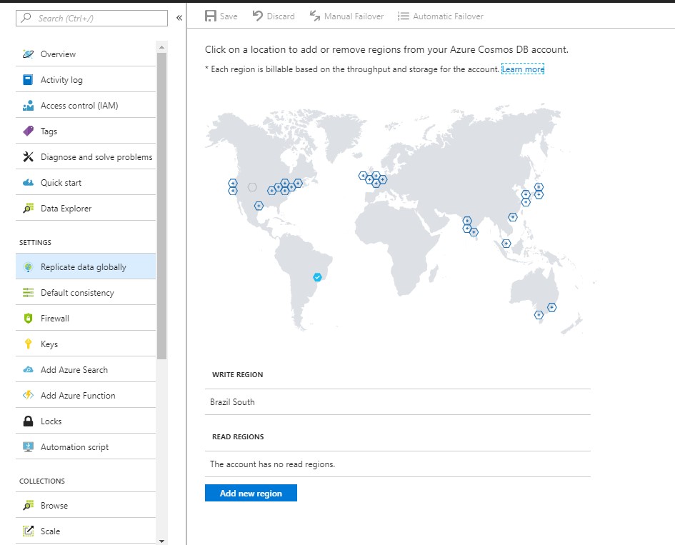The image size is (675, 545).
Task: Click the sidebar vertical scrollbar thumb
Action: [x=162, y=206]
